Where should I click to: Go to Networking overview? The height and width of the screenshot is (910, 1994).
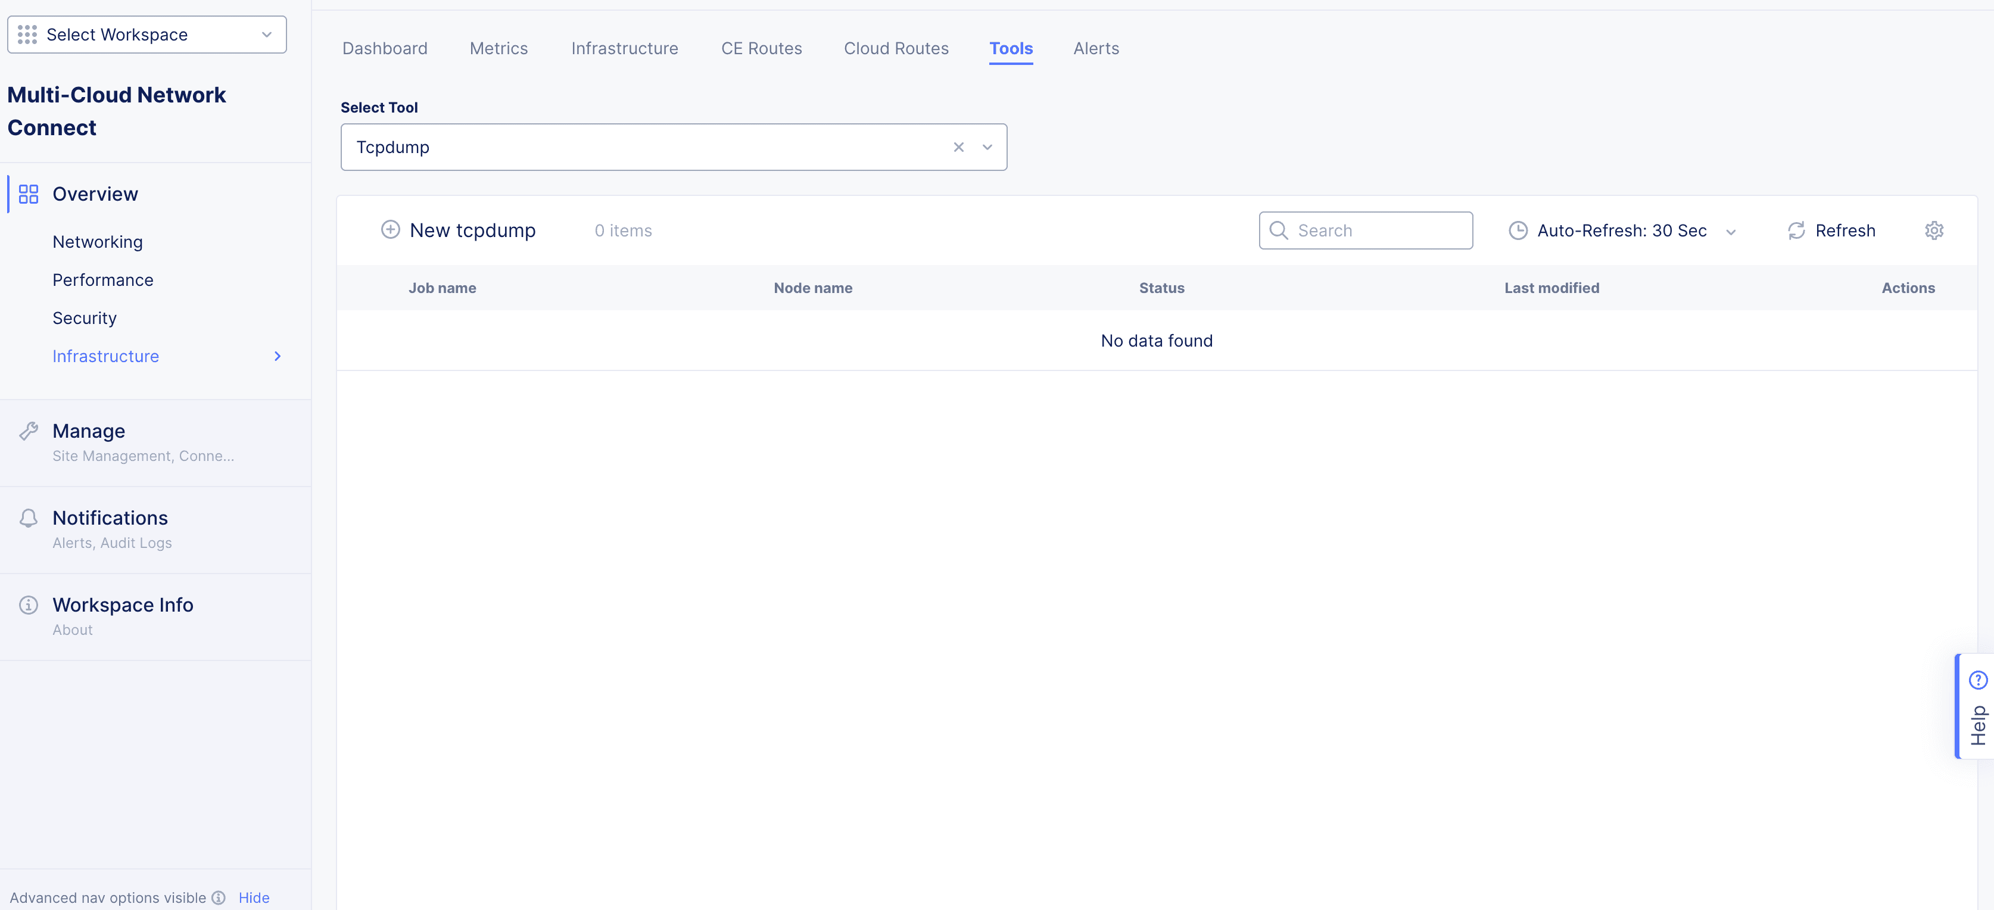(98, 242)
